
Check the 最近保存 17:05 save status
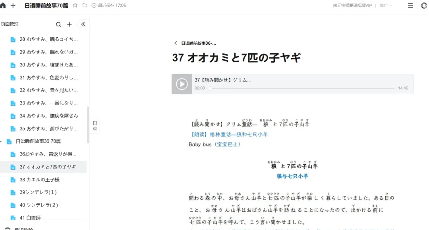pyautogui.click(x=109, y=6)
